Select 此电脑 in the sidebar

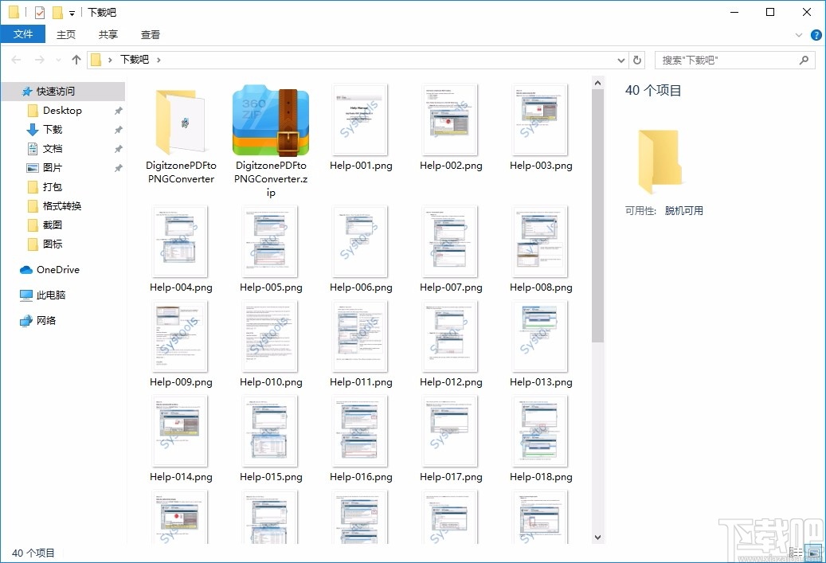(x=52, y=295)
